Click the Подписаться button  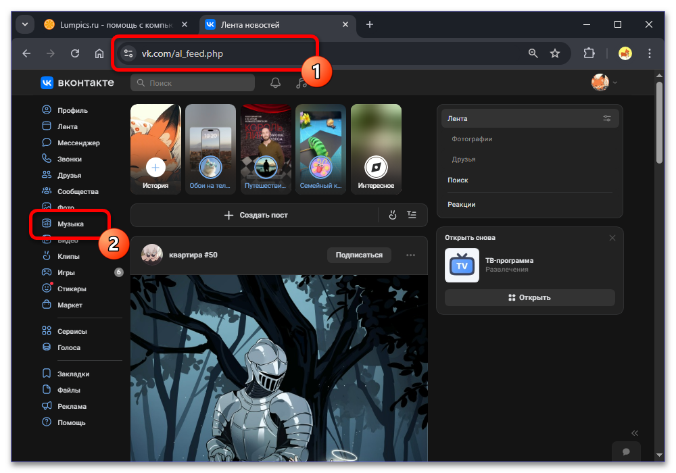tap(359, 255)
